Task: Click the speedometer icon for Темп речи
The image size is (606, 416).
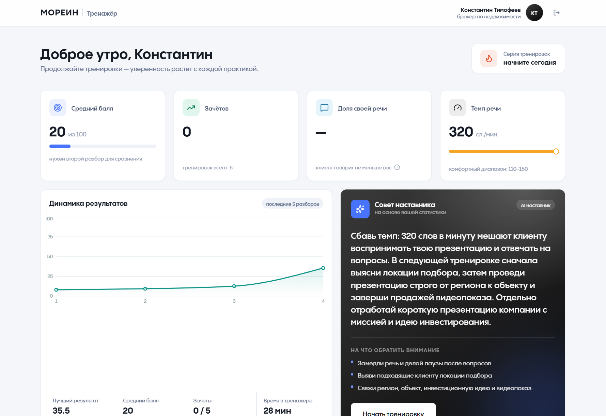Action: coord(457,108)
